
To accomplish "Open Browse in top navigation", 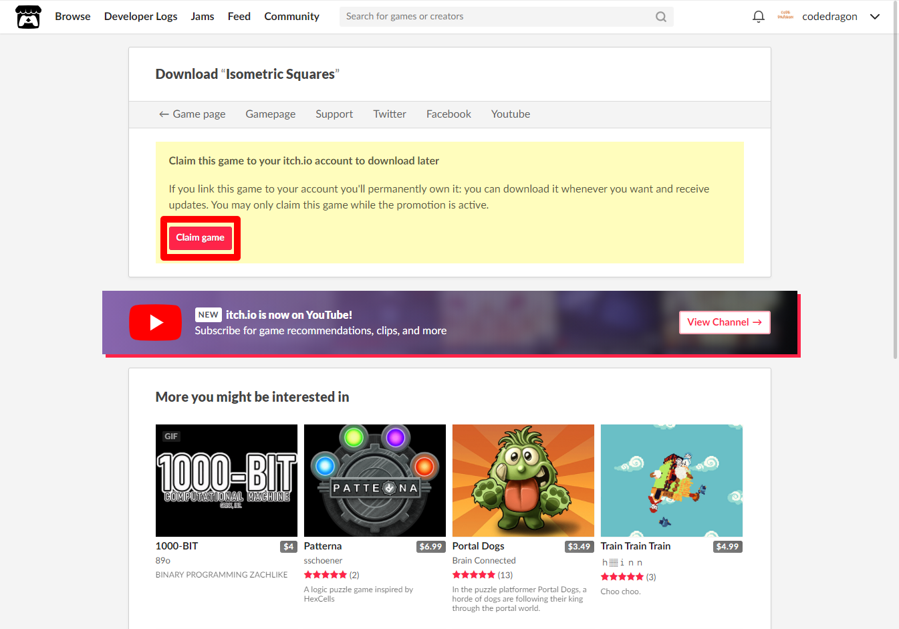I will 72,17.
